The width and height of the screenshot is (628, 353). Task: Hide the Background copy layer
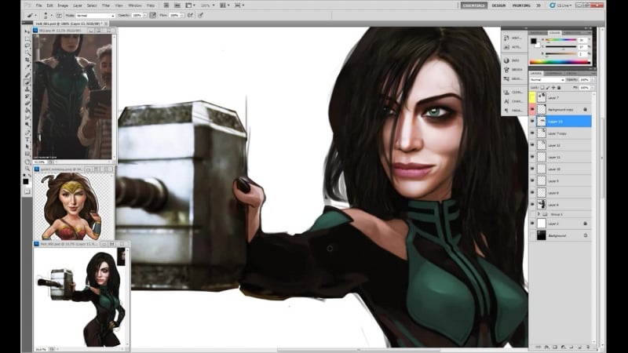pyautogui.click(x=532, y=110)
